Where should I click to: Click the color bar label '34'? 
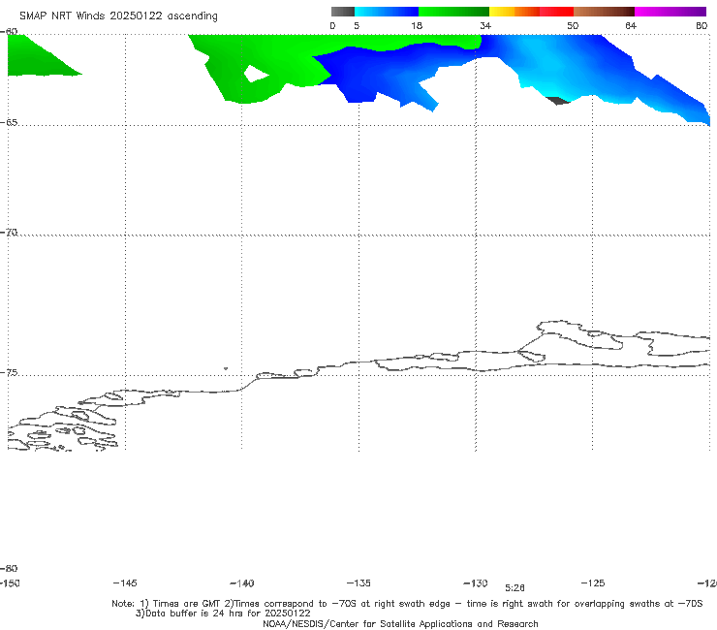coord(485,25)
